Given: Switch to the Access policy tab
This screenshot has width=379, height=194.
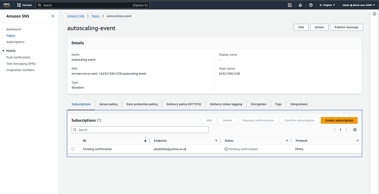Looking at the screenshot, I should [109, 104].
